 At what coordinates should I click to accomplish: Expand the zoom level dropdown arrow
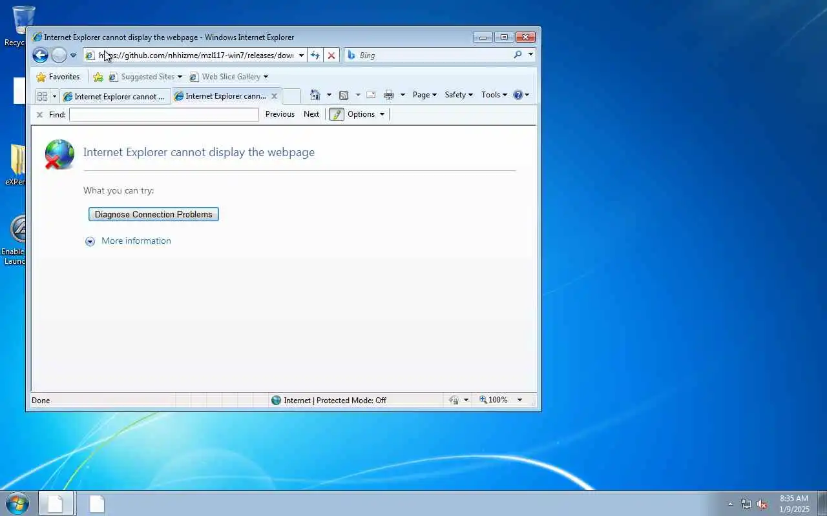(x=519, y=400)
